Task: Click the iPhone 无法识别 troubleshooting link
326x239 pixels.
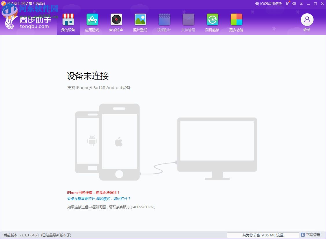Action: click(93, 192)
